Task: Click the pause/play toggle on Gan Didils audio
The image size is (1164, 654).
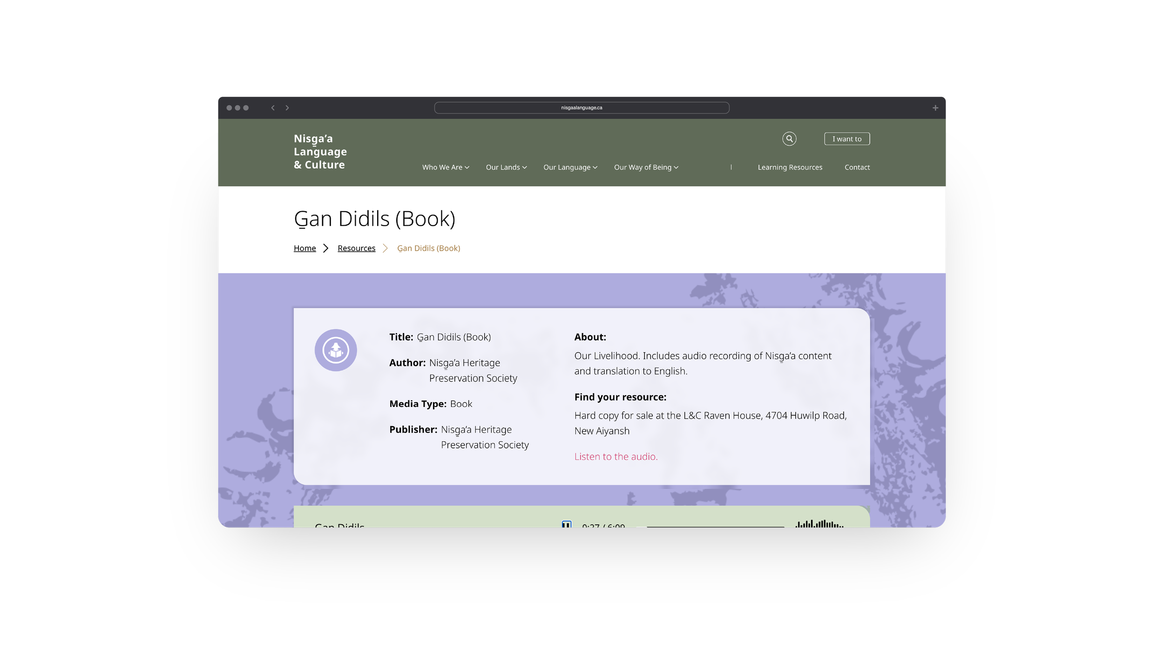Action: click(x=566, y=525)
